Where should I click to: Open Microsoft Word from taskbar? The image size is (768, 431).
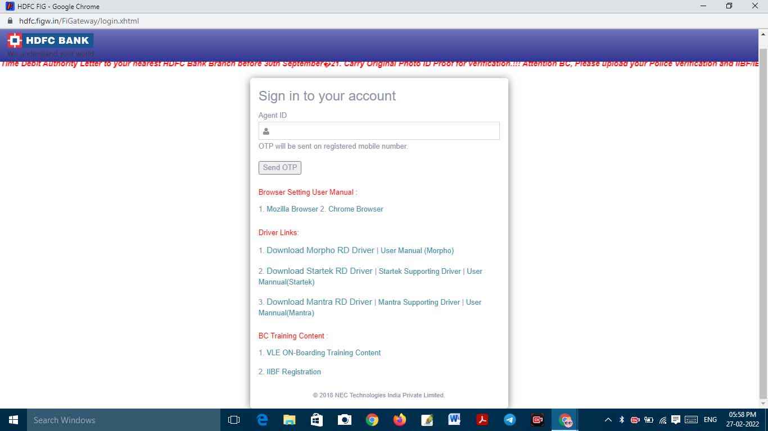pos(454,420)
